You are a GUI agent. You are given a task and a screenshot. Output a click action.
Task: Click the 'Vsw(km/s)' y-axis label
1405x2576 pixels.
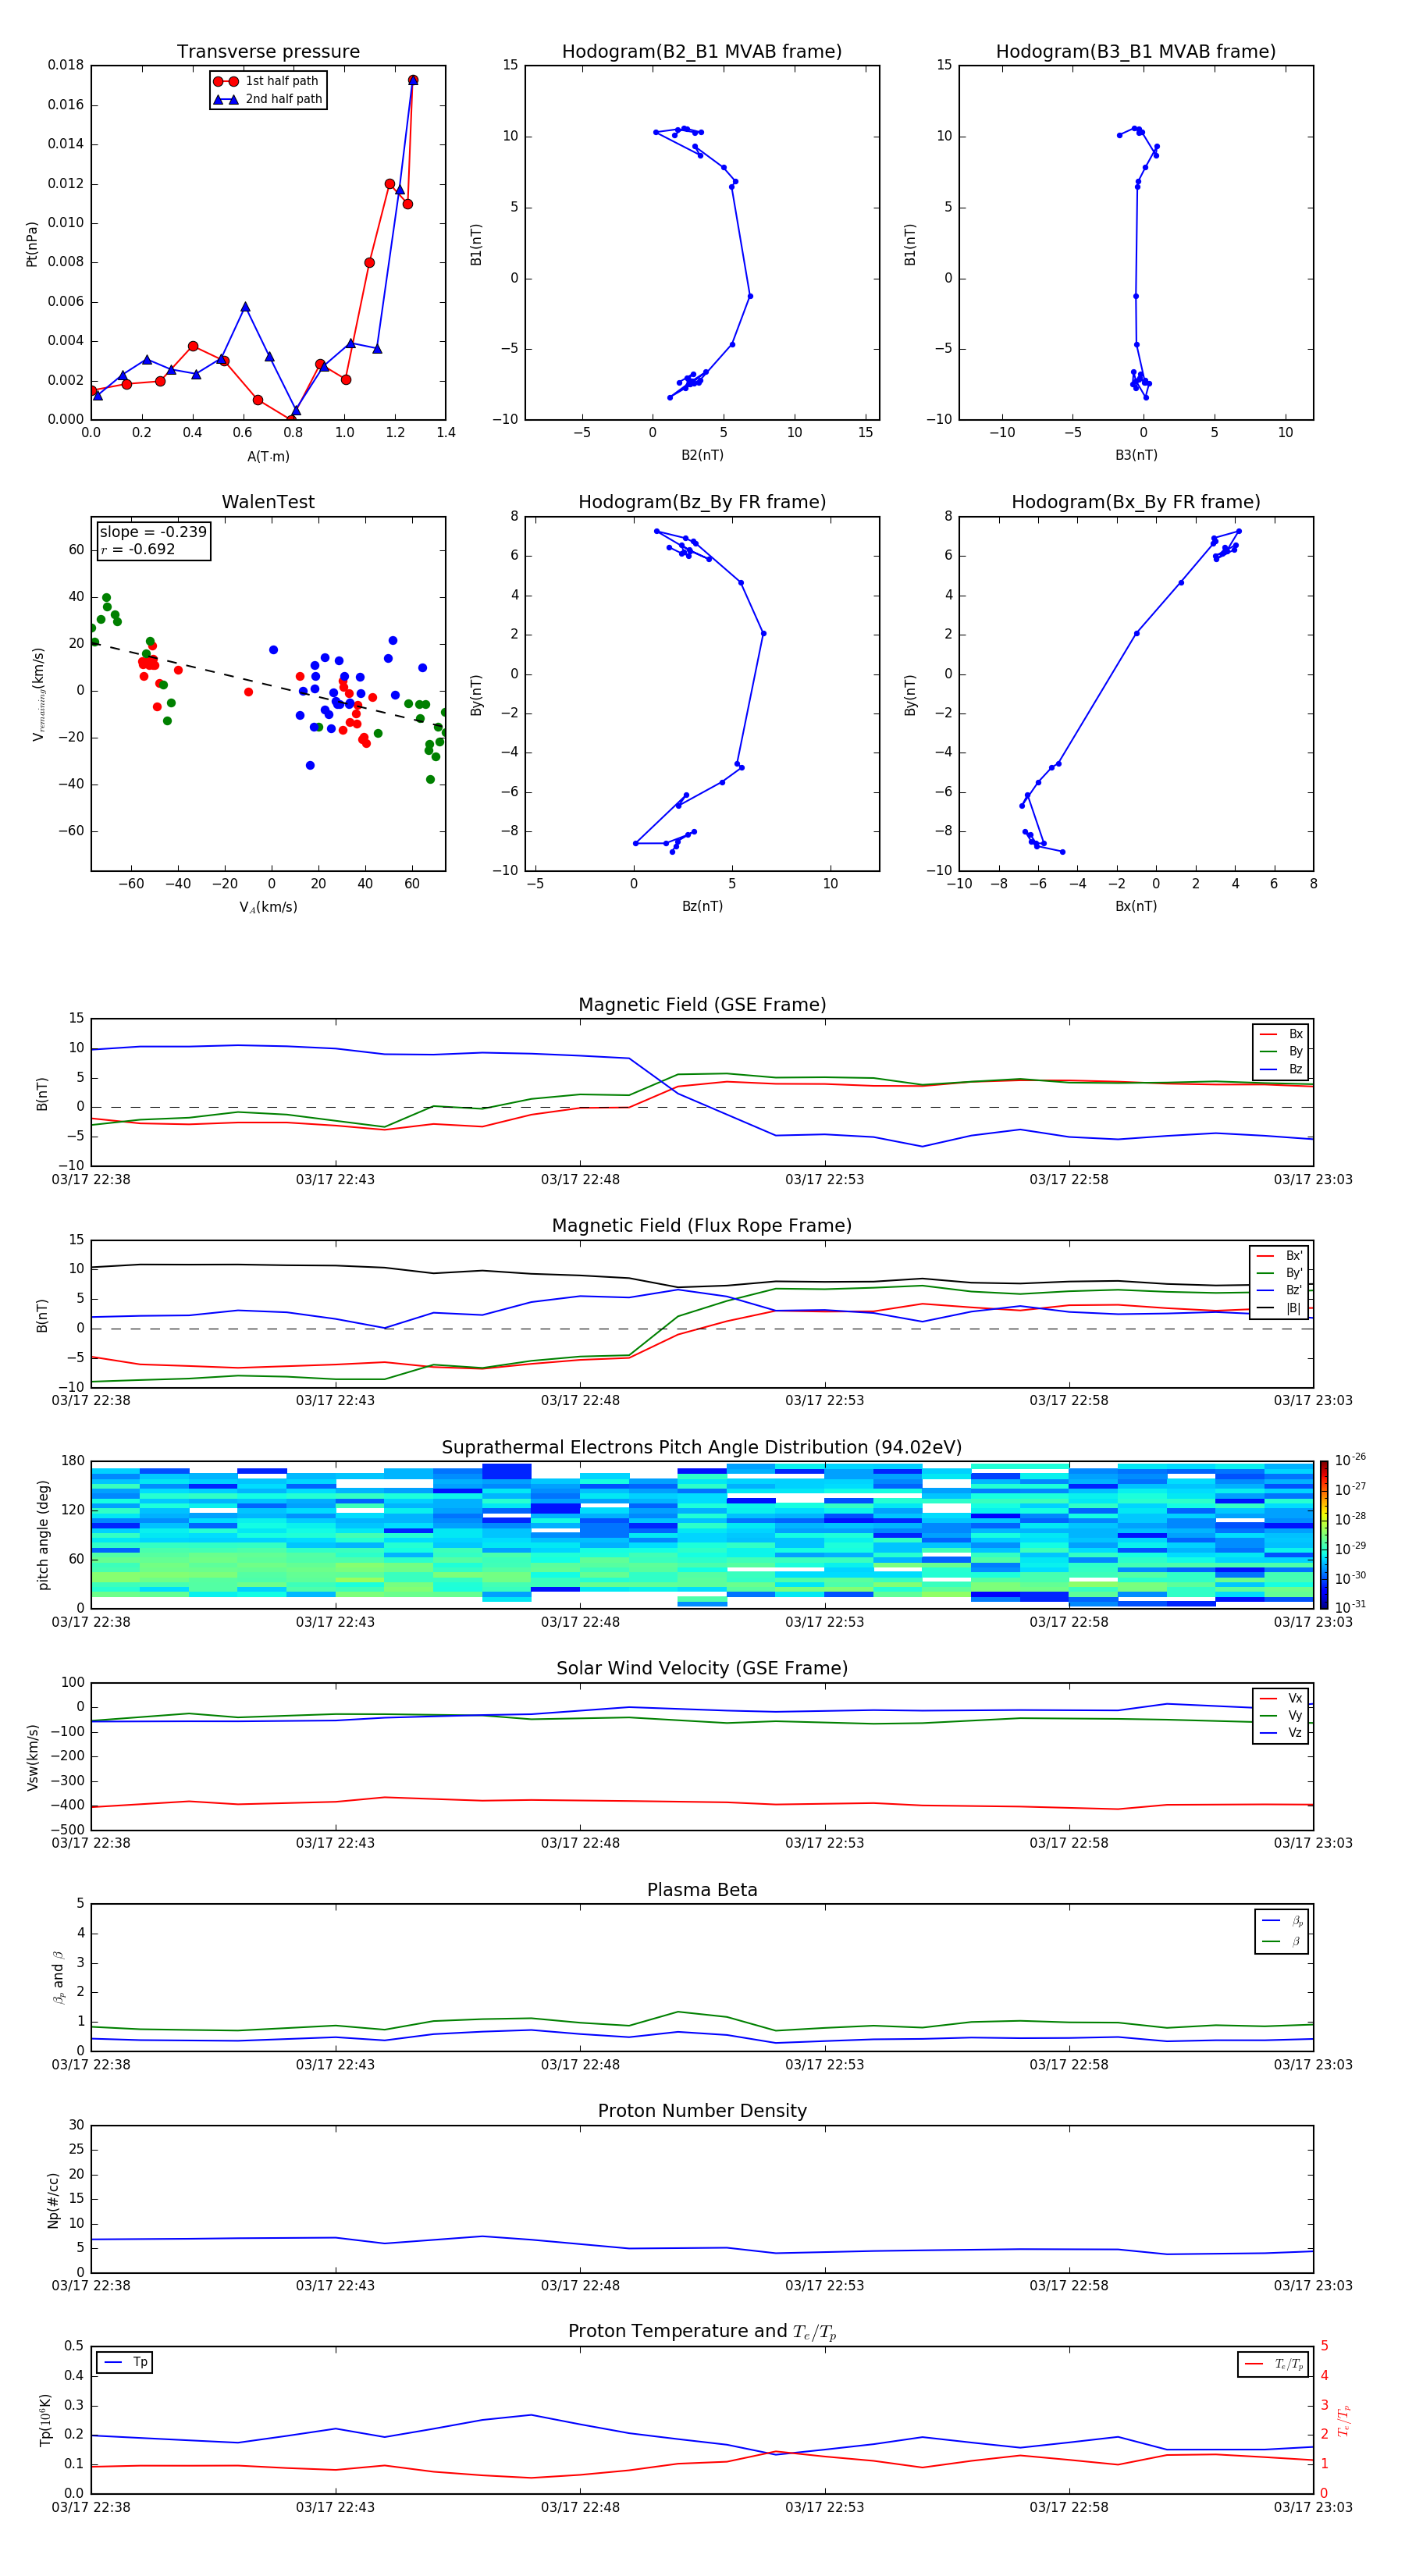pos(33,1757)
